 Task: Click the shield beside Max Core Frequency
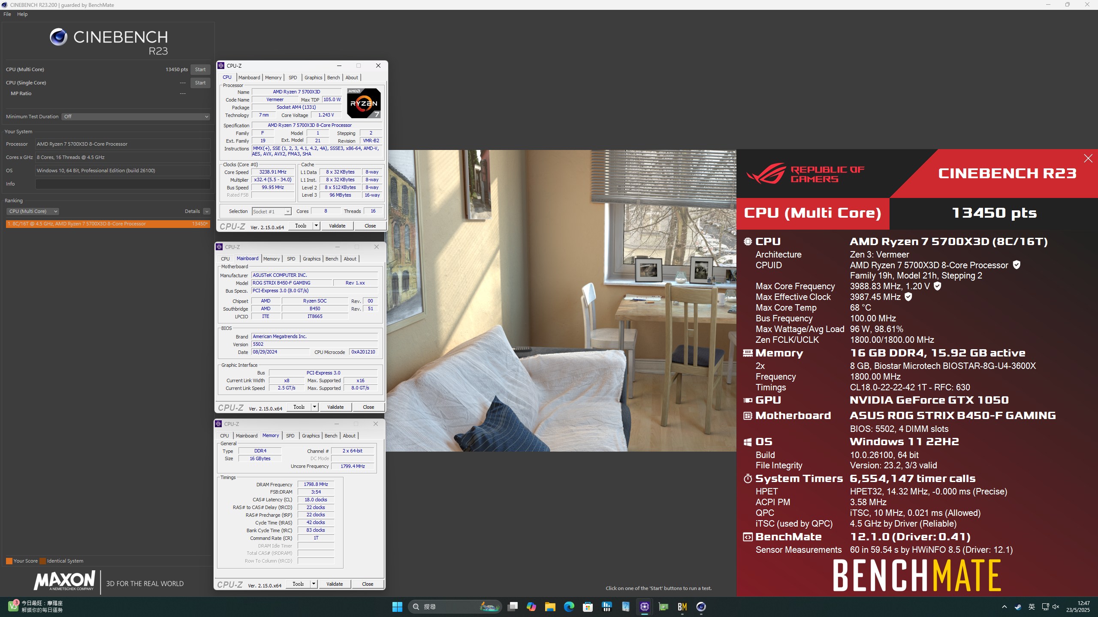(x=938, y=286)
